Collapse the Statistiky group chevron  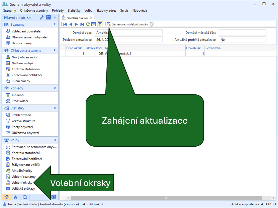[55, 108]
